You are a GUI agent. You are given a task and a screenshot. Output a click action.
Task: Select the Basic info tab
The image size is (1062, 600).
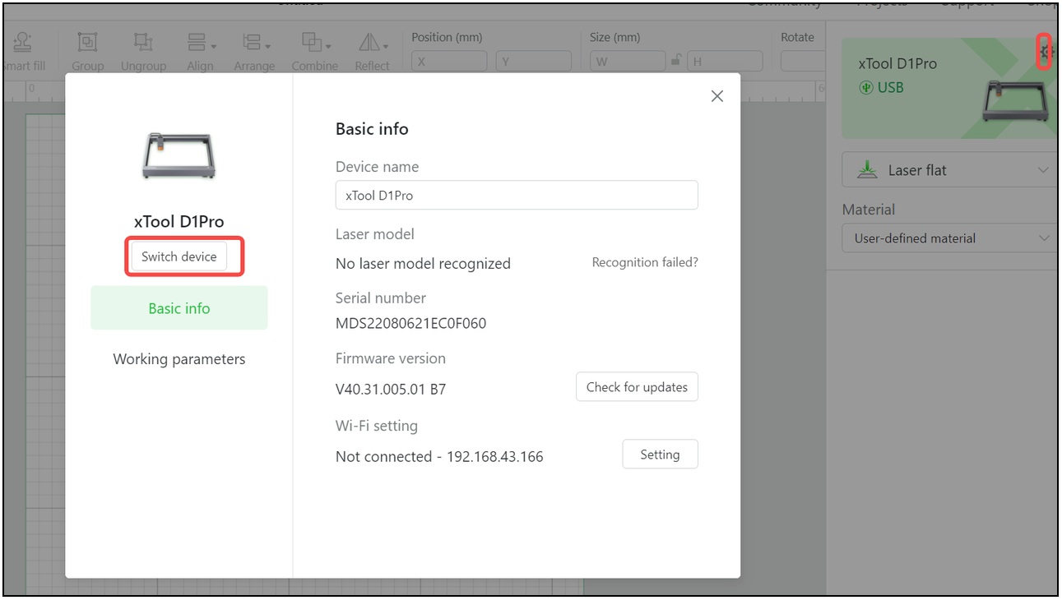point(179,308)
